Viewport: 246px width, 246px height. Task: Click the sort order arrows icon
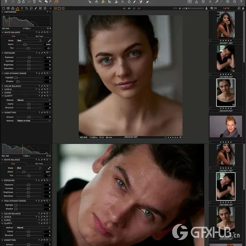point(215,8)
